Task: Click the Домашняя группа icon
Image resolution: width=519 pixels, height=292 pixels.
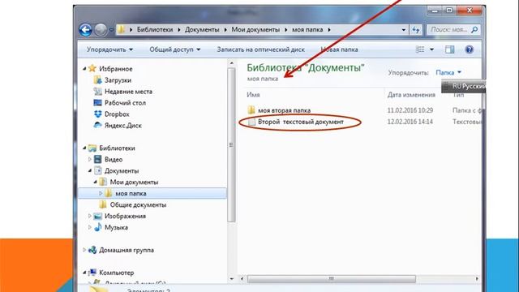Action: tap(92, 250)
